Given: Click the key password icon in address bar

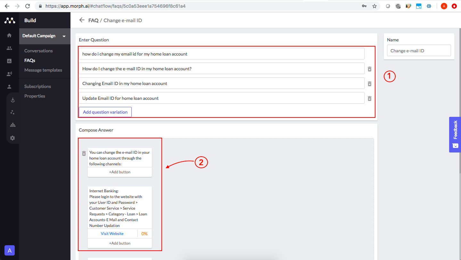Looking at the screenshot, I should [364, 6].
